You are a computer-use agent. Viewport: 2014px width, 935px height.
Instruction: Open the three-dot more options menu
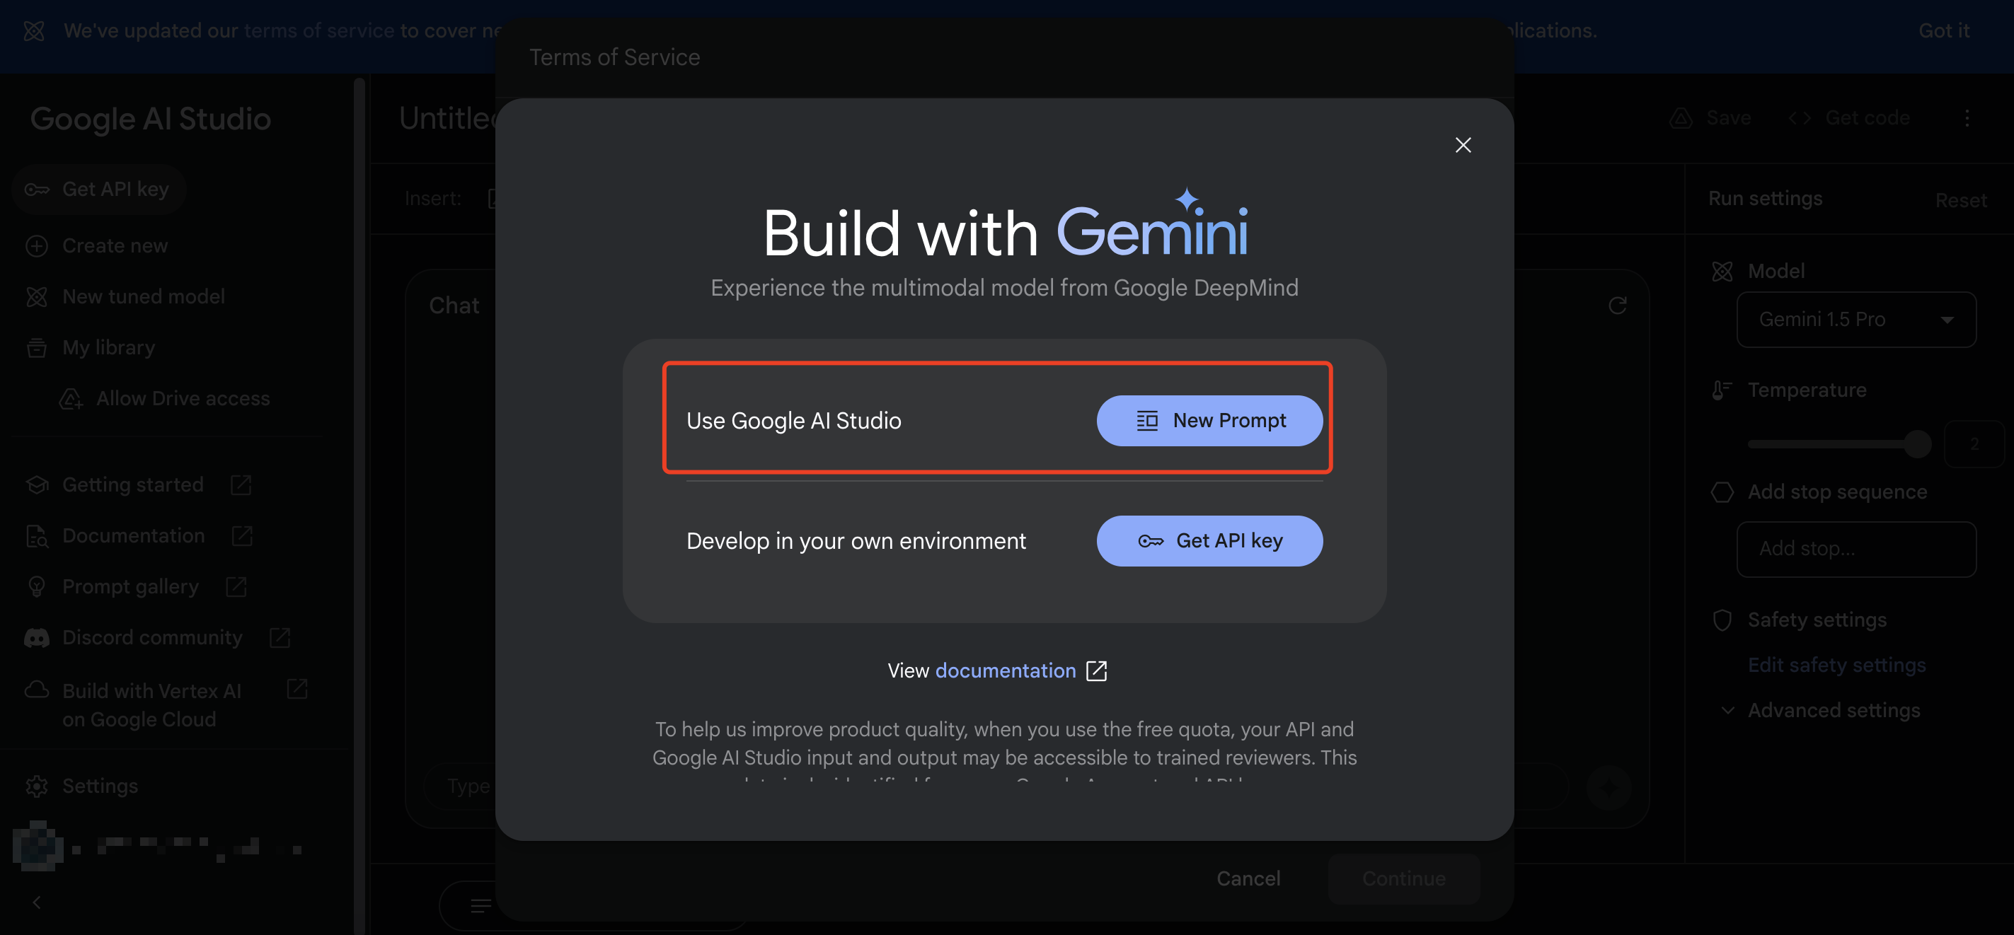(1967, 118)
